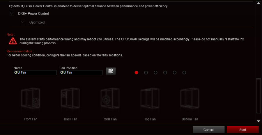262x135 pixels.
Task: Click the fan spin test icon button
Action: point(111,71)
